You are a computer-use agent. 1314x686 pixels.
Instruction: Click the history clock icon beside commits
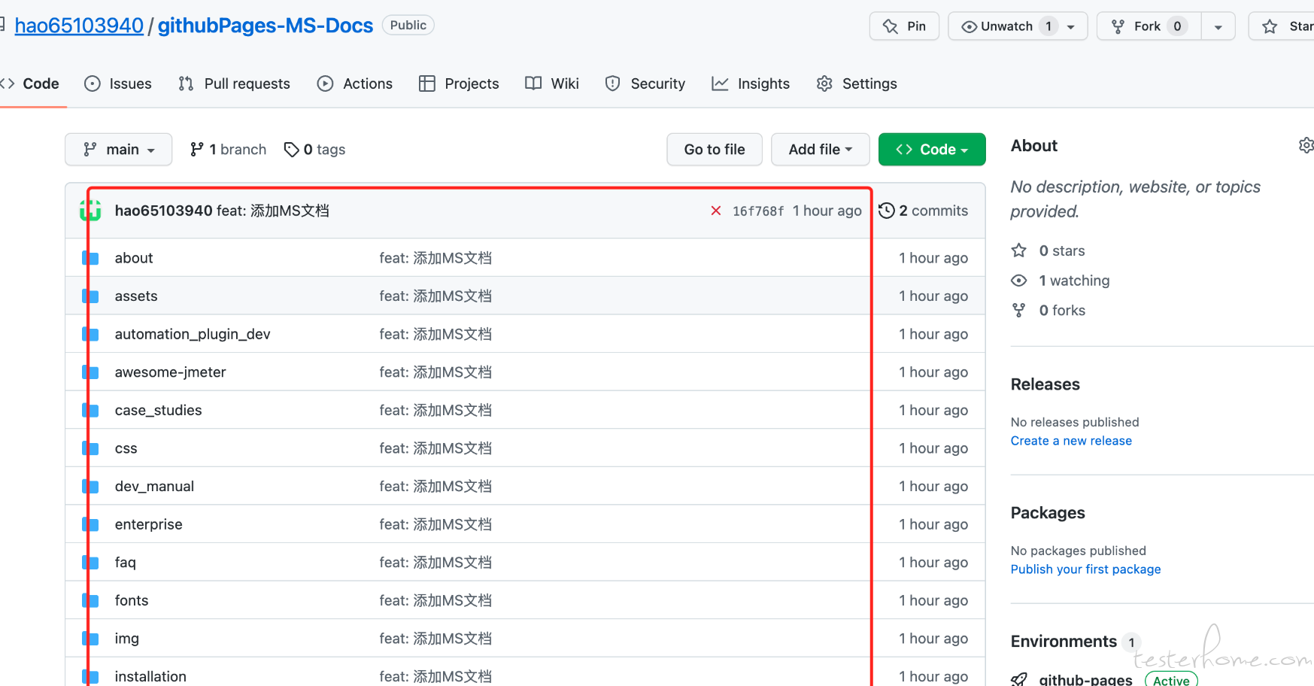pyautogui.click(x=887, y=211)
